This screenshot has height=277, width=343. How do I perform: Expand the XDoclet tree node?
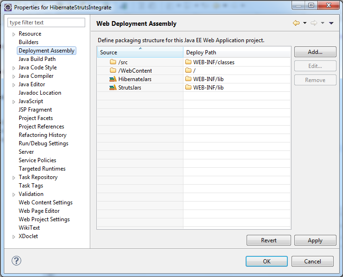[14, 237]
